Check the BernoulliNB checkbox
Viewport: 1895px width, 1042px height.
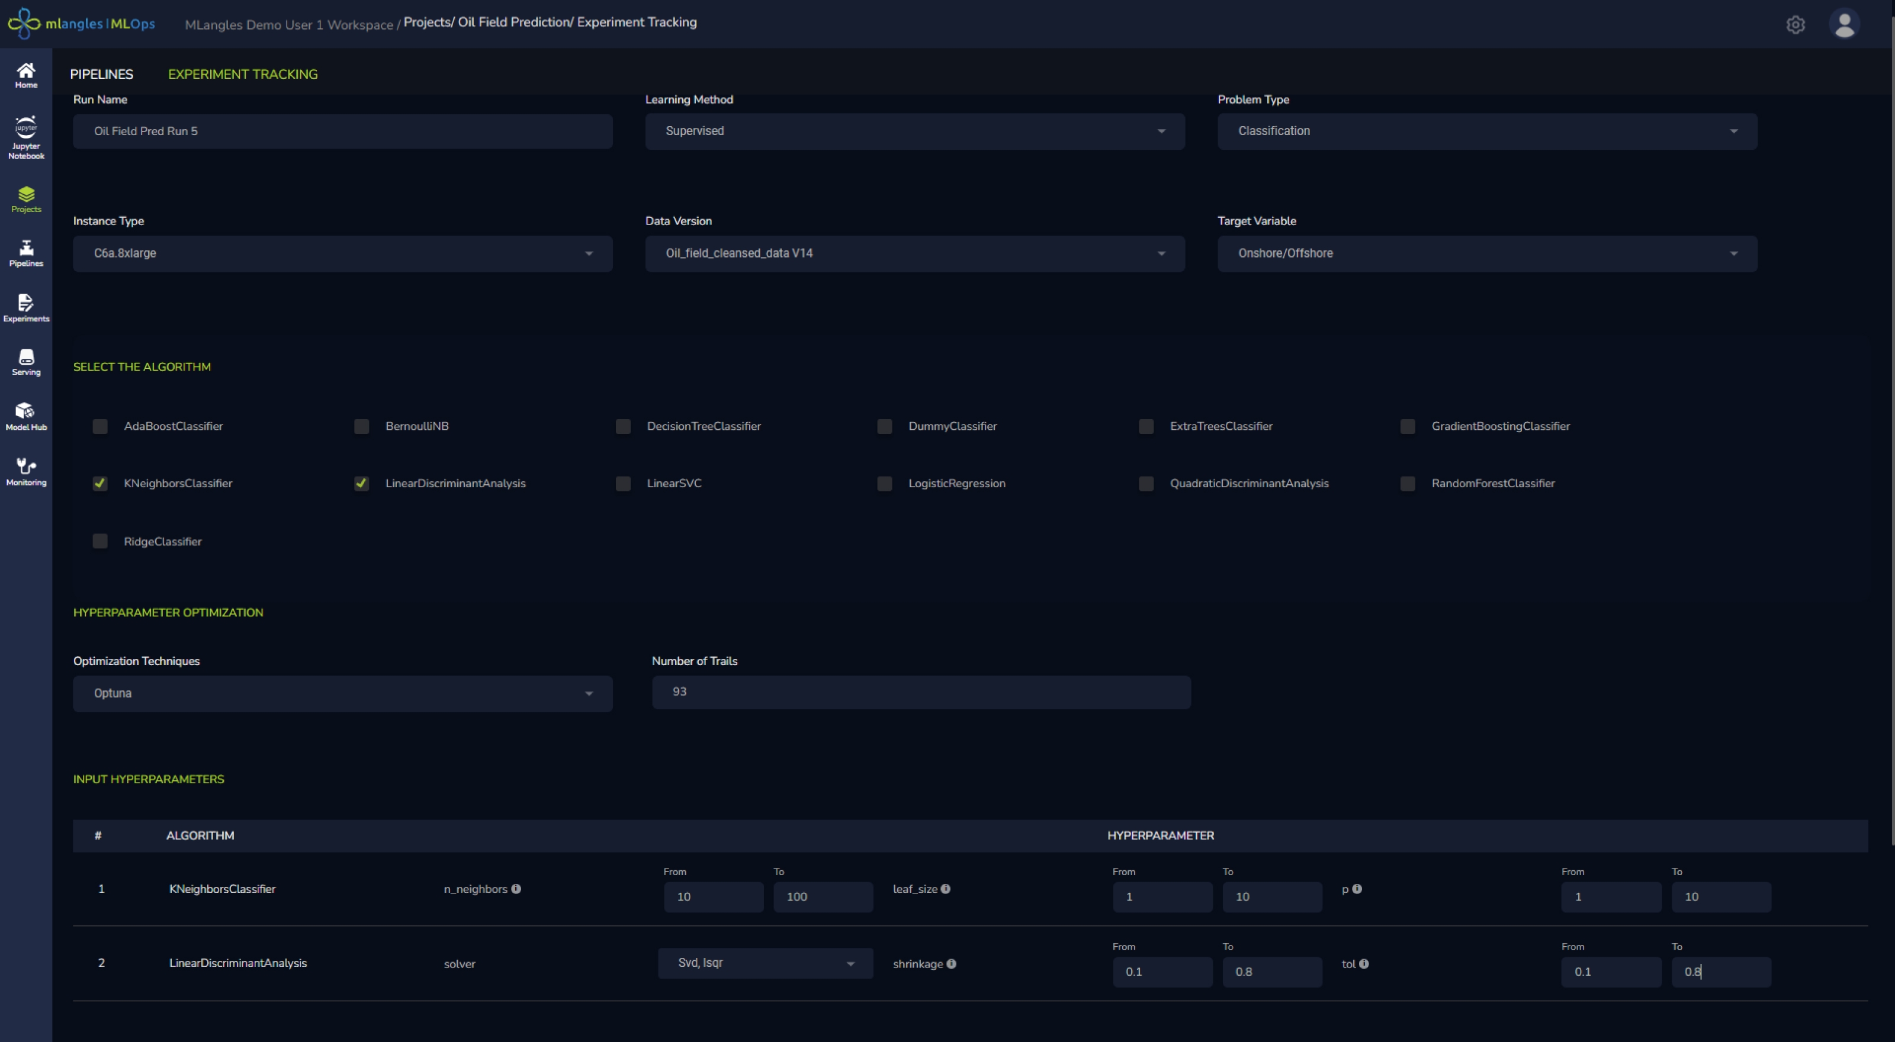coord(361,426)
